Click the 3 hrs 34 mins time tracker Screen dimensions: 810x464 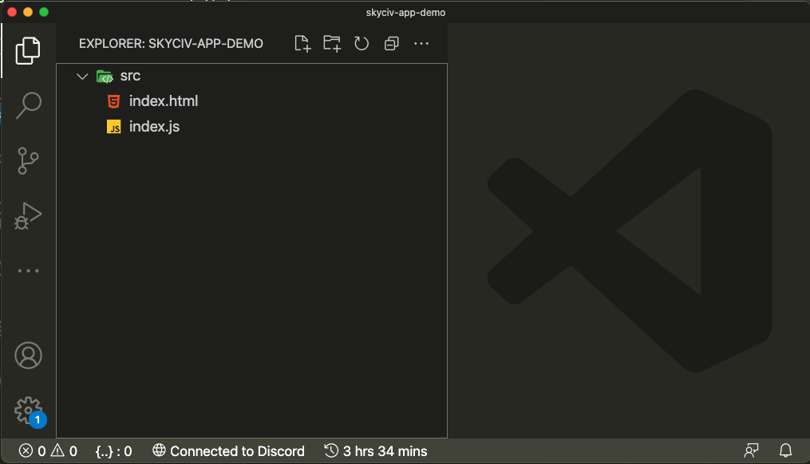[x=376, y=451]
